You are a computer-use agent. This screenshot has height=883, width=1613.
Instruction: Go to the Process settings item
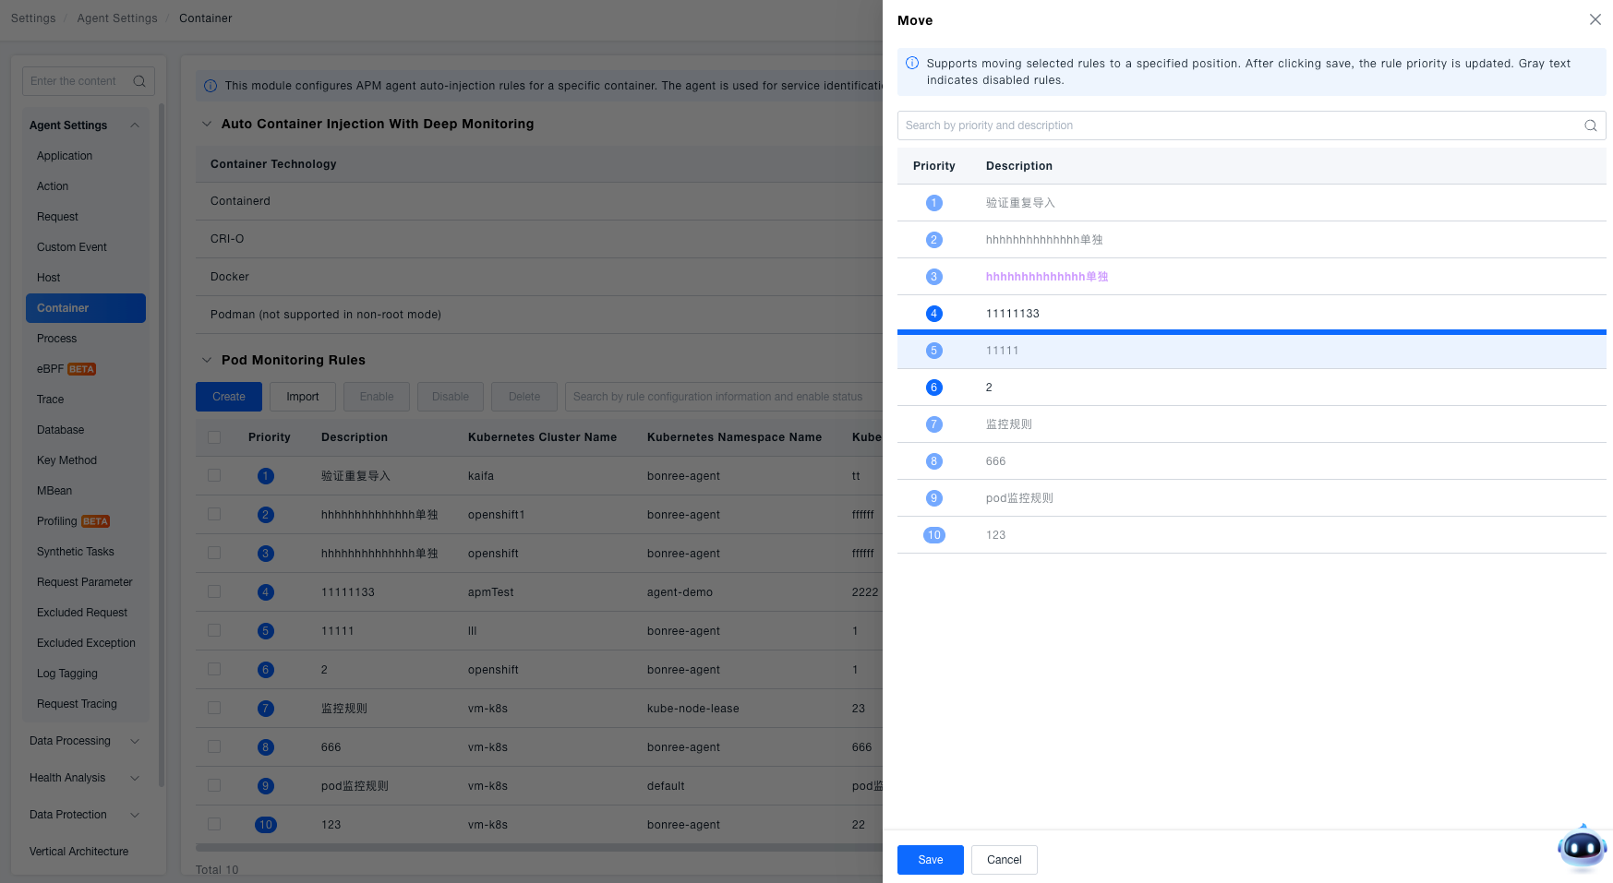57,339
